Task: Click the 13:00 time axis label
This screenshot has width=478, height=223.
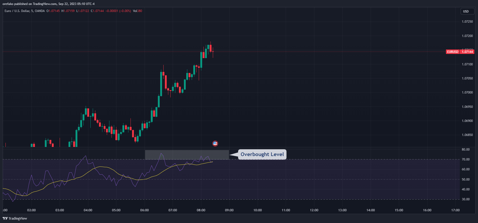Action: pyautogui.click(x=342, y=210)
